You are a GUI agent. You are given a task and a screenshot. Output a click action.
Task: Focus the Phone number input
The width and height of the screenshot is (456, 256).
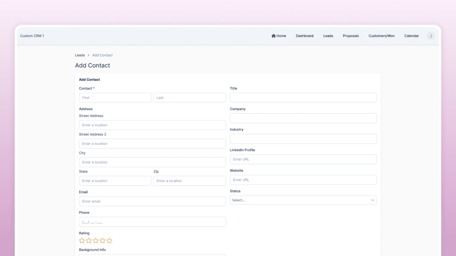[152, 222]
